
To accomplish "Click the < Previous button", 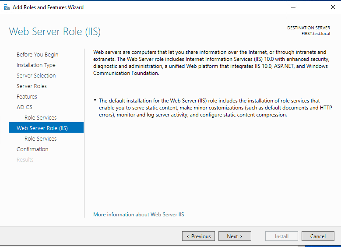I will coord(198,236).
